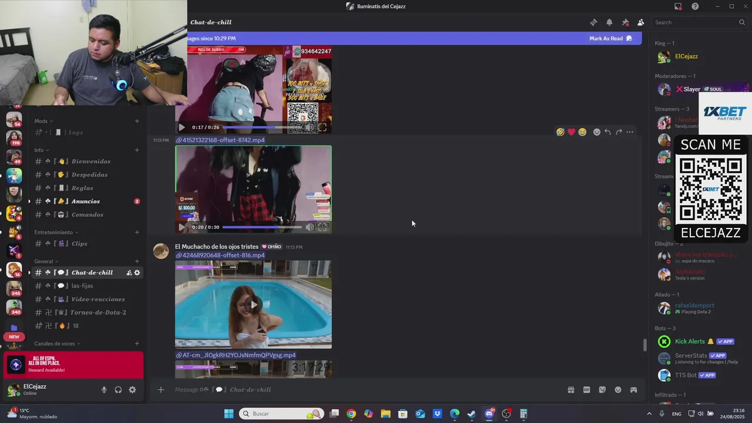
Task: Collapse the Info category
Action: click(x=41, y=150)
